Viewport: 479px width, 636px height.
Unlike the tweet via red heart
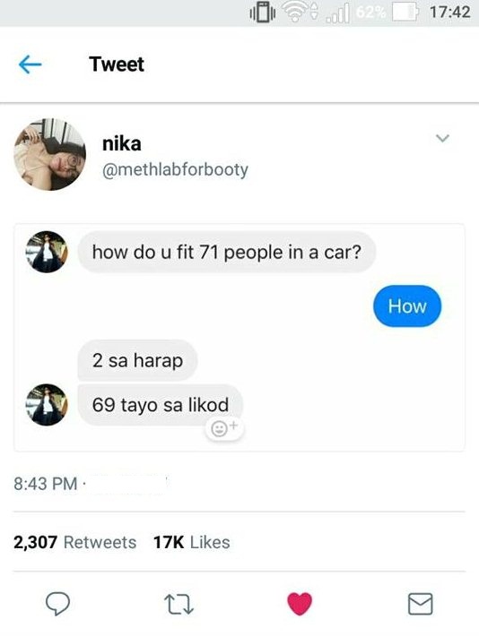[300, 604]
